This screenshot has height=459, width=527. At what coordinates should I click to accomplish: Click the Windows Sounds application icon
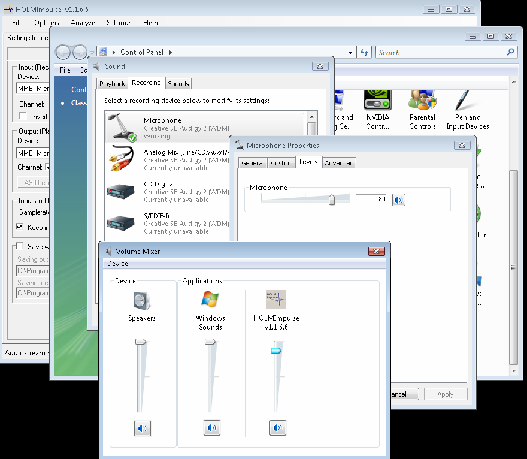(210, 299)
